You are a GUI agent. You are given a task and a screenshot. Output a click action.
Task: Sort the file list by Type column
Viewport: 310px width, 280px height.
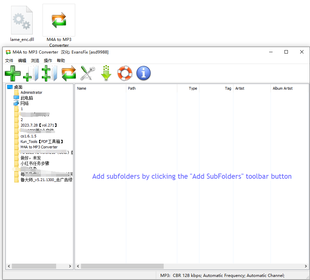coord(188,88)
